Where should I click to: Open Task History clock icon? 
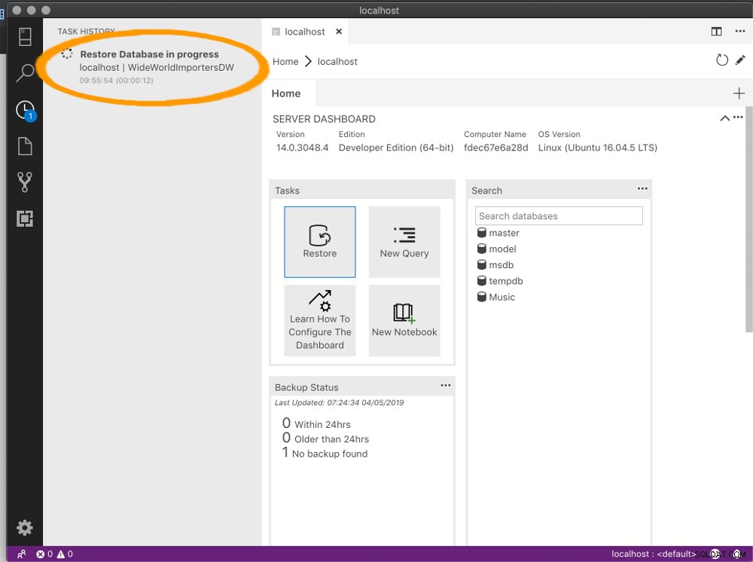26,111
